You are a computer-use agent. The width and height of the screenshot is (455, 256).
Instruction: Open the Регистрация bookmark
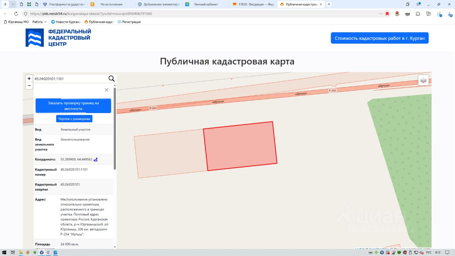(x=129, y=22)
